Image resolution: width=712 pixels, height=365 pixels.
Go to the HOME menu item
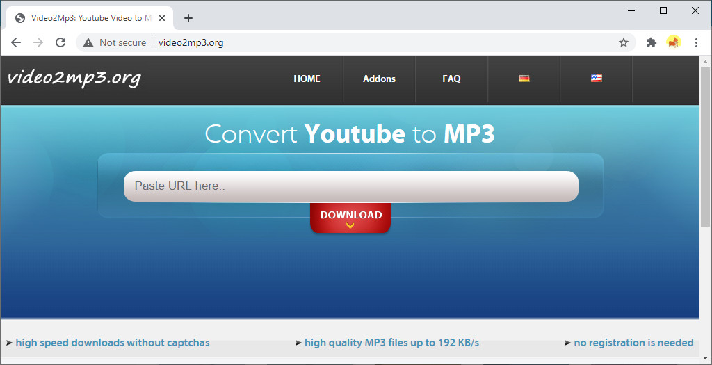[307, 79]
